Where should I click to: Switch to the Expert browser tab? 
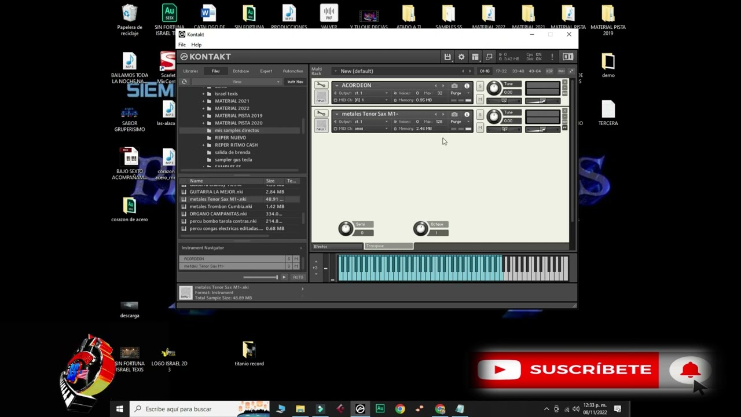[x=266, y=71]
